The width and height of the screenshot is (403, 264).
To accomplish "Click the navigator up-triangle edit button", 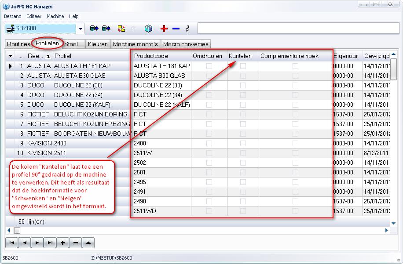I will (x=88, y=243).
